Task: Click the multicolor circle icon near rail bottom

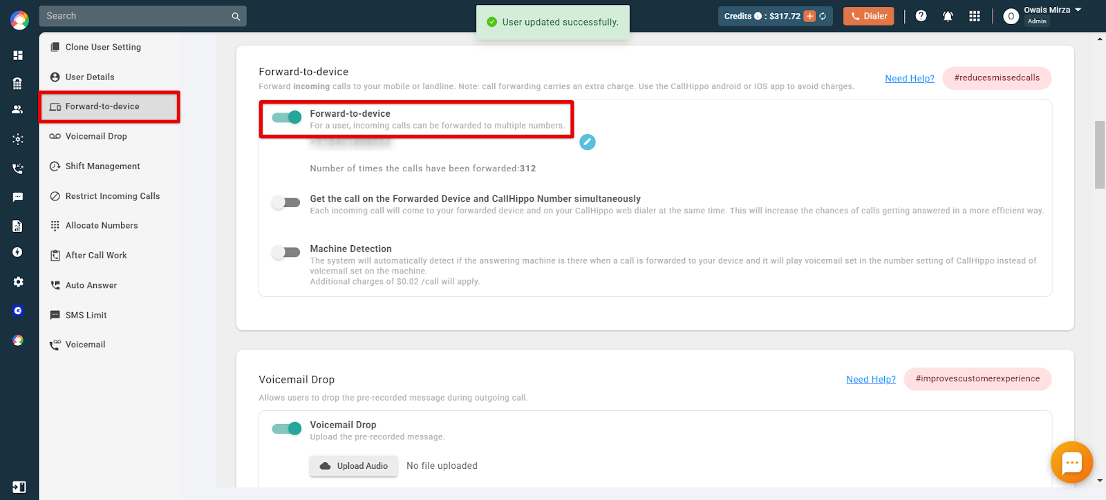Action: coord(18,340)
